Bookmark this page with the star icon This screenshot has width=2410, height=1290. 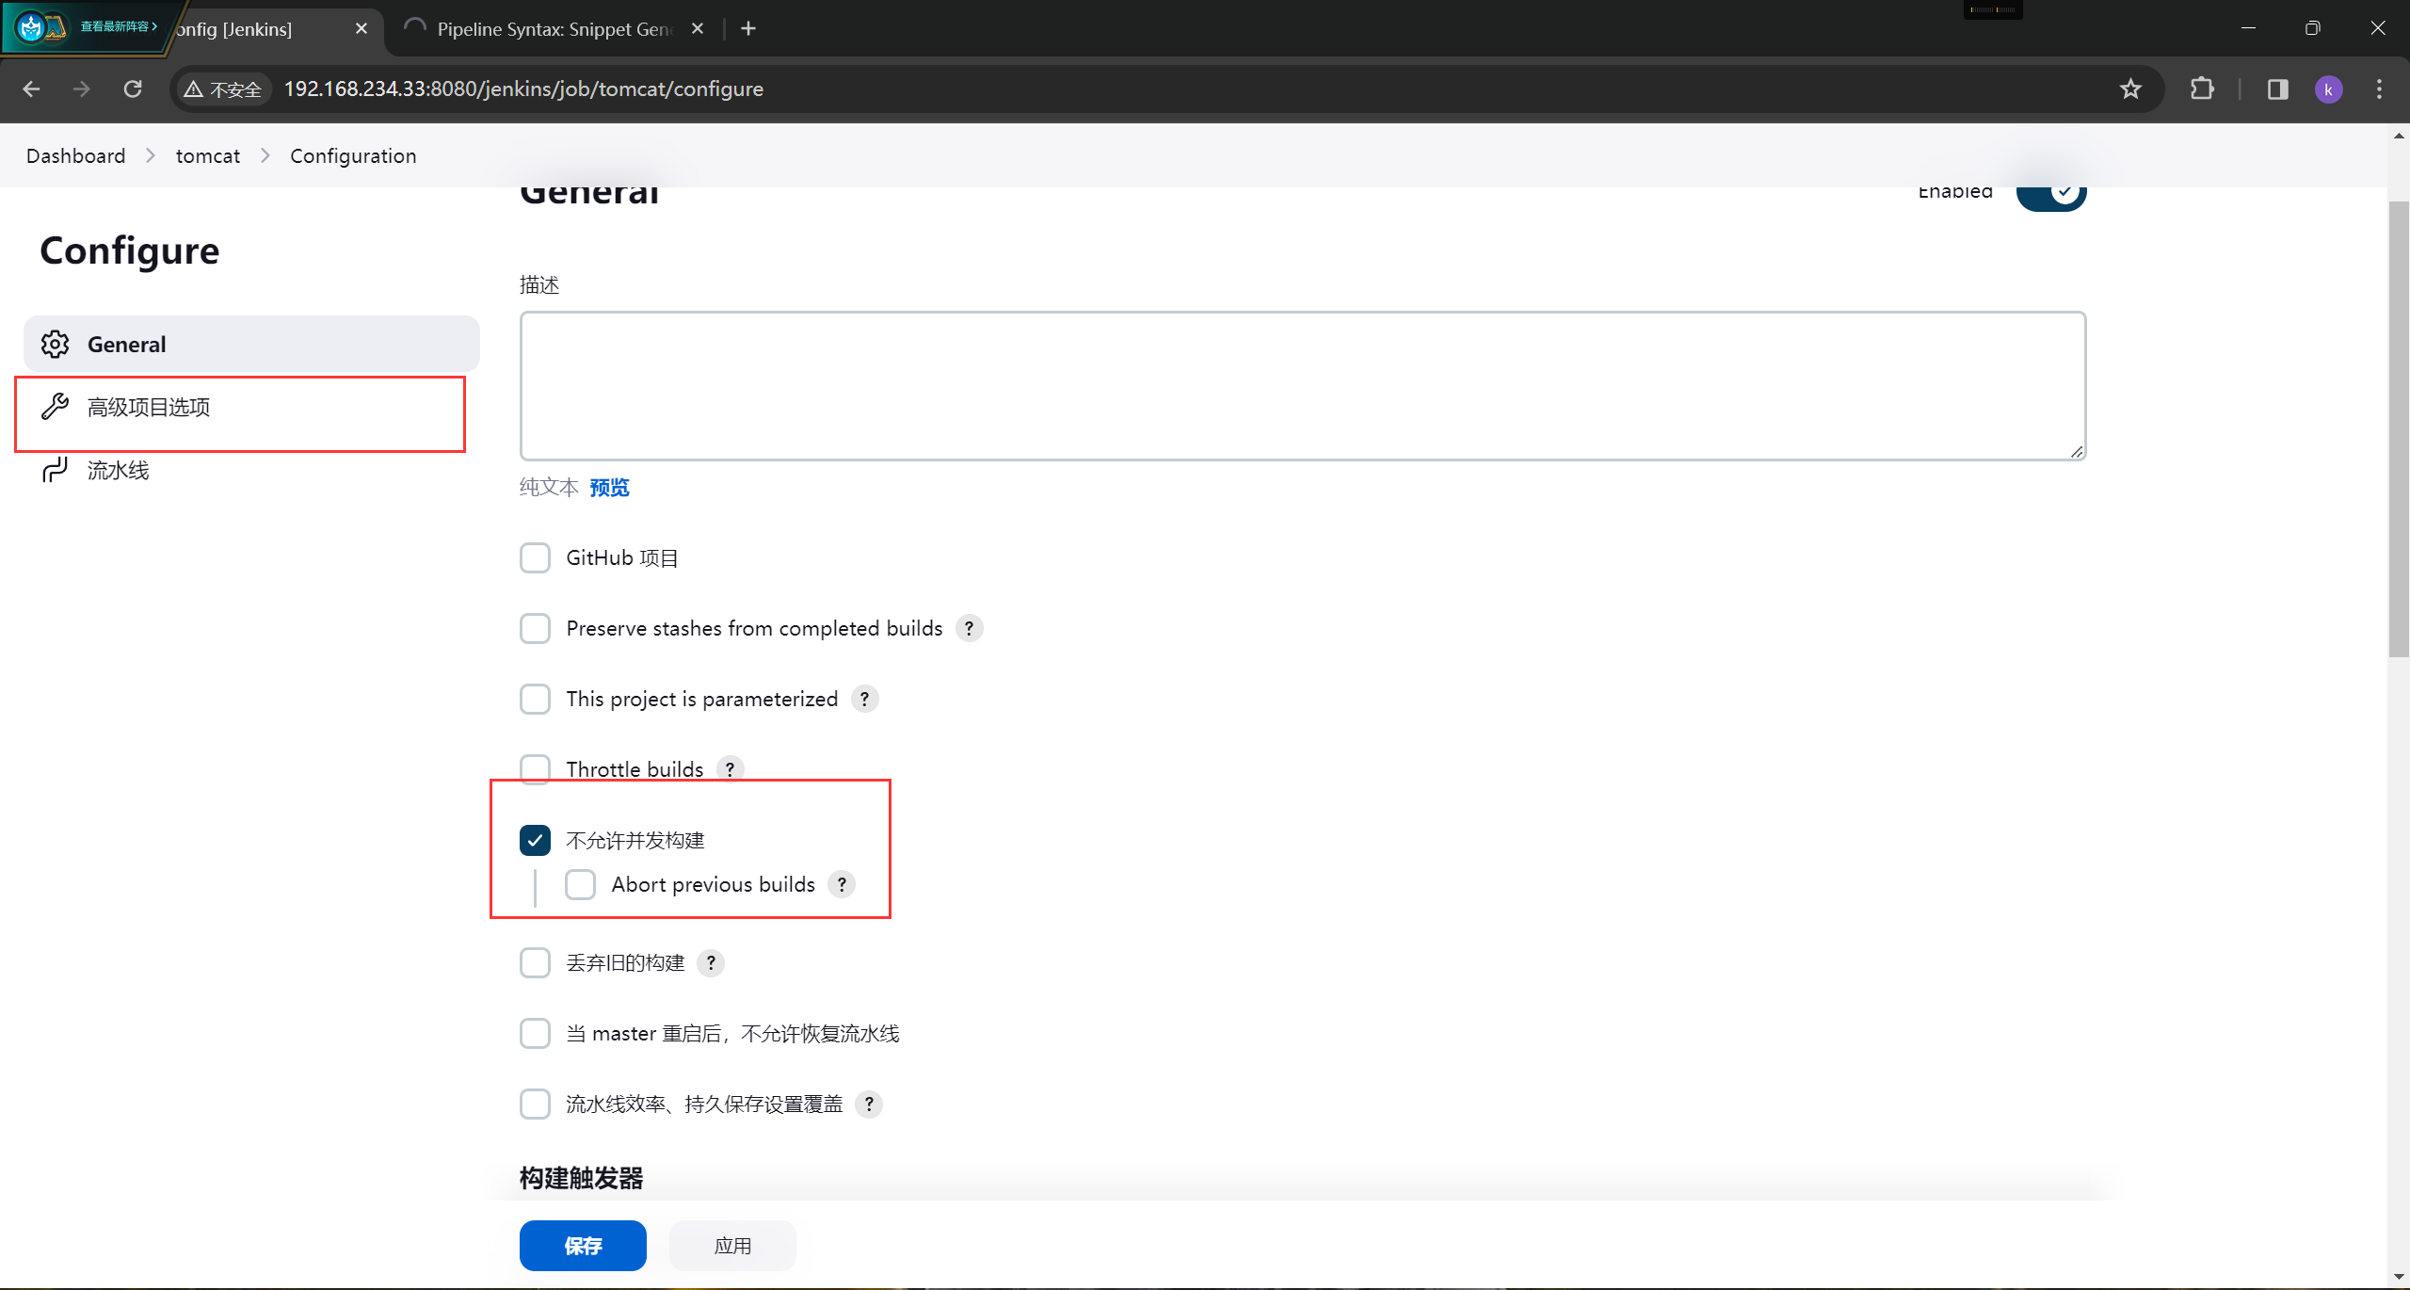[x=2130, y=89]
